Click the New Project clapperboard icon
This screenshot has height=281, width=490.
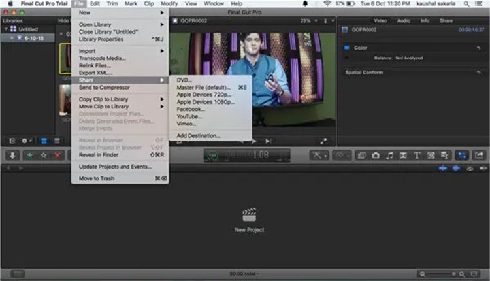pos(249,215)
